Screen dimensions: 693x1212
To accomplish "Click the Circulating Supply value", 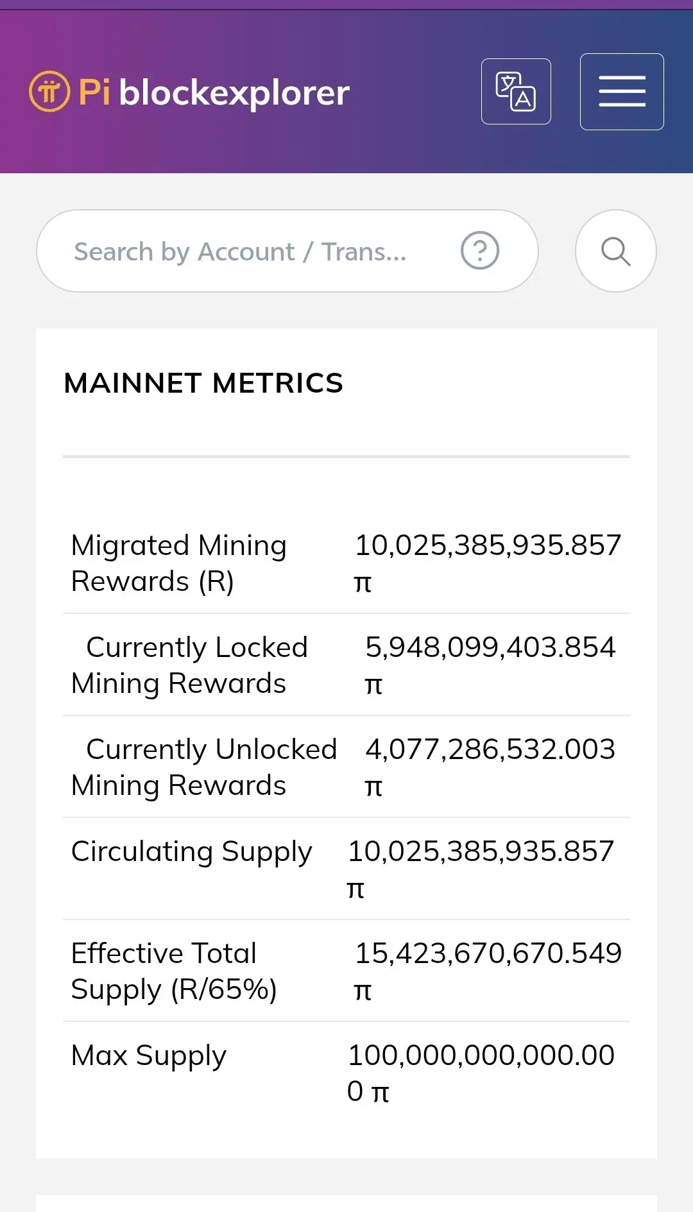I will (481, 852).
